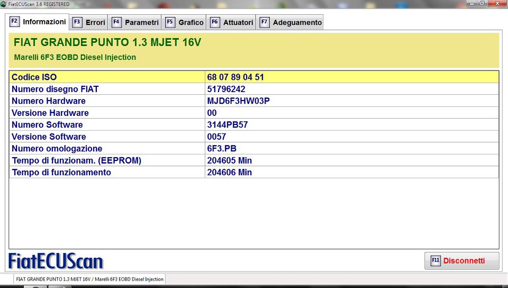Select software value 3144PB57
This screenshot has height=288, width=508.
pyautogui.click(x=228, y=125)
